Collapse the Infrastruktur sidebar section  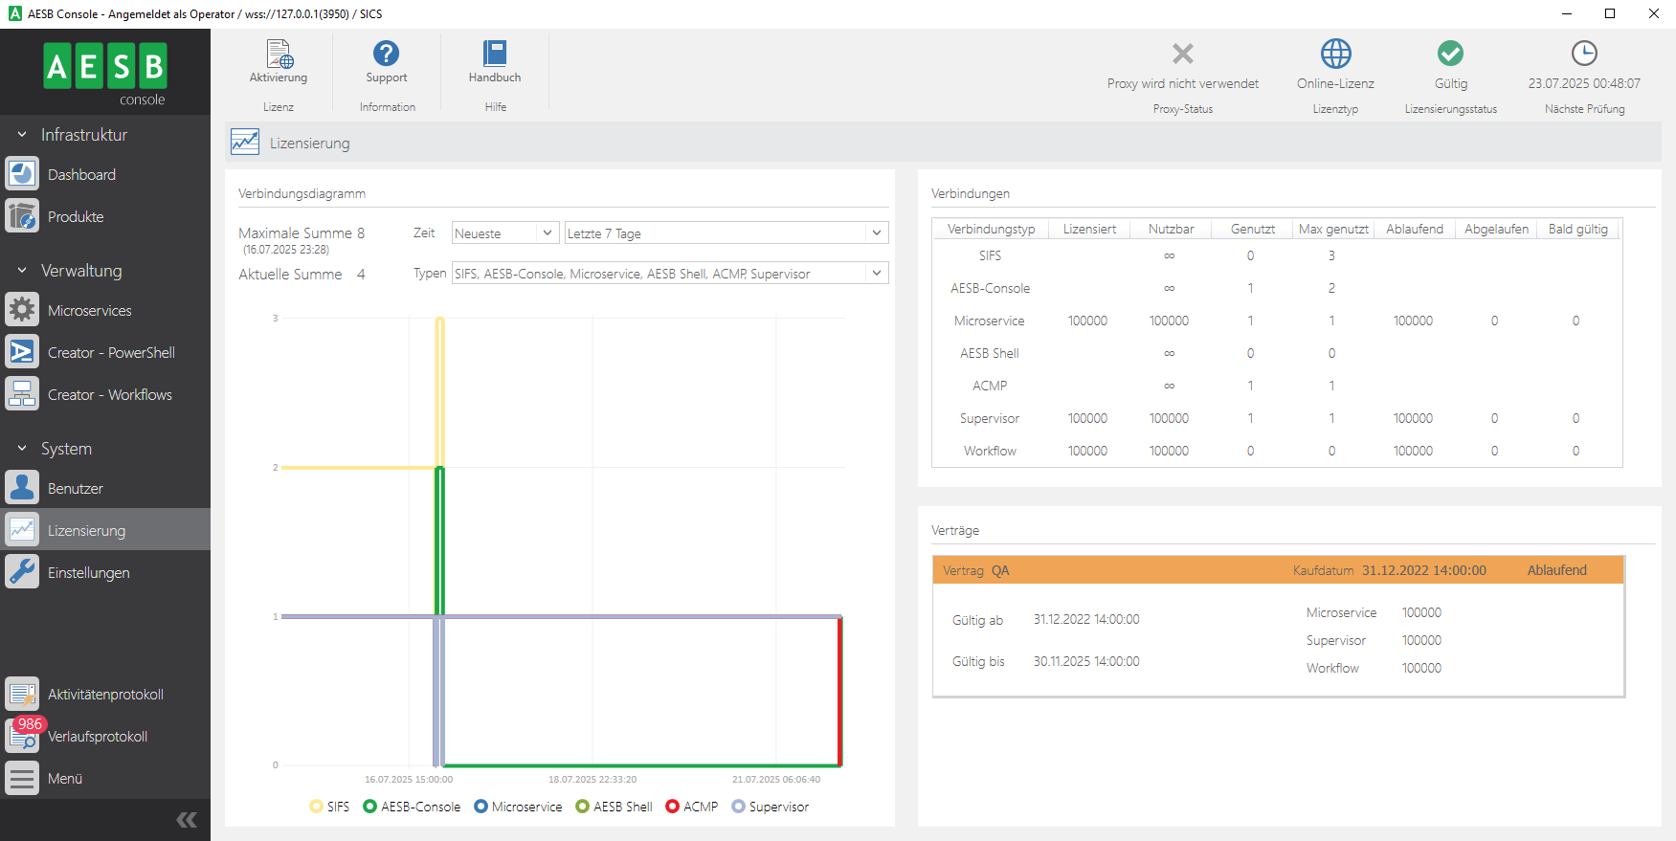pos(23,135)
